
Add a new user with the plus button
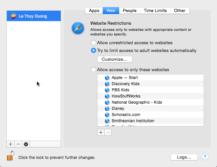tap(10, 144)
